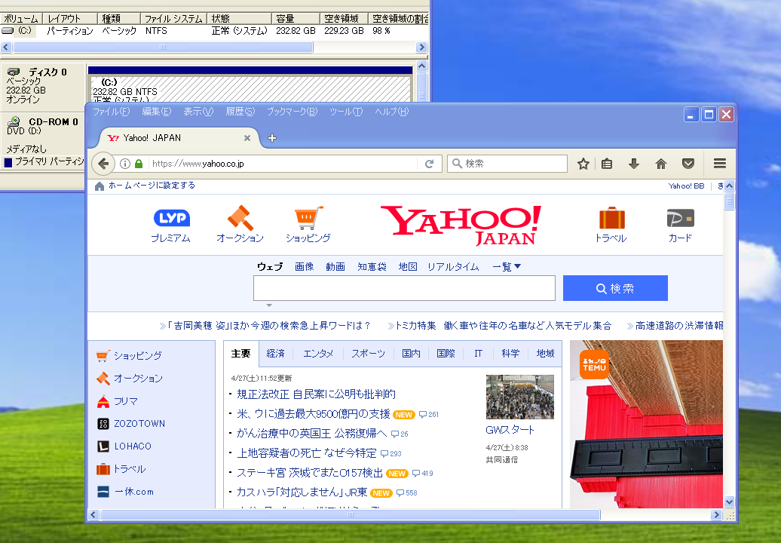This screenshot has height=543, width=781.
Task: Open the ヘルプ menu in browser
Action: pyautogui.click(x=391, y=112)
